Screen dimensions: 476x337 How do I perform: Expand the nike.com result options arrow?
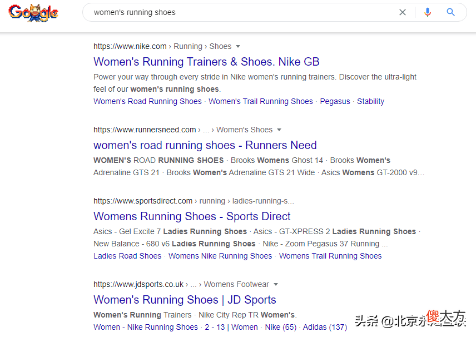click(x=238, y=47)
